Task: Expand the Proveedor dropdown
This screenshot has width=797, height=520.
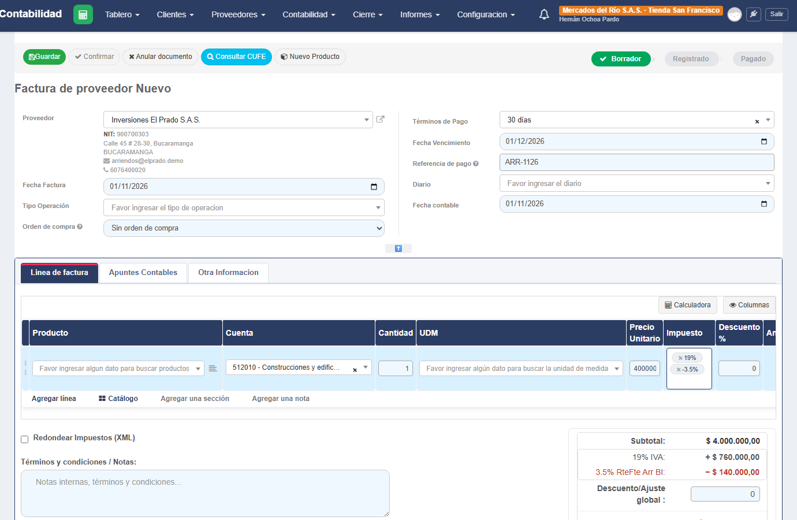Action: pos(367,120)
